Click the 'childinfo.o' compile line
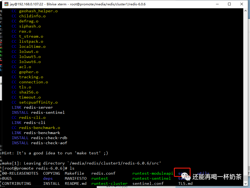The height and width of the screenshot is (188, 250). (x=29, y=16)
